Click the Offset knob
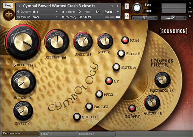 click(23, 111)
